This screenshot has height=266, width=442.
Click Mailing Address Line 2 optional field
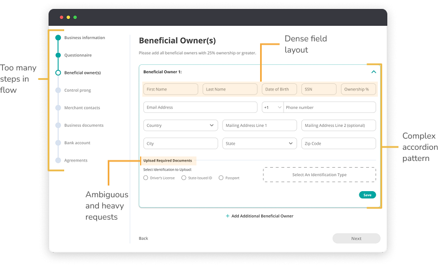(x=339, y=125)
